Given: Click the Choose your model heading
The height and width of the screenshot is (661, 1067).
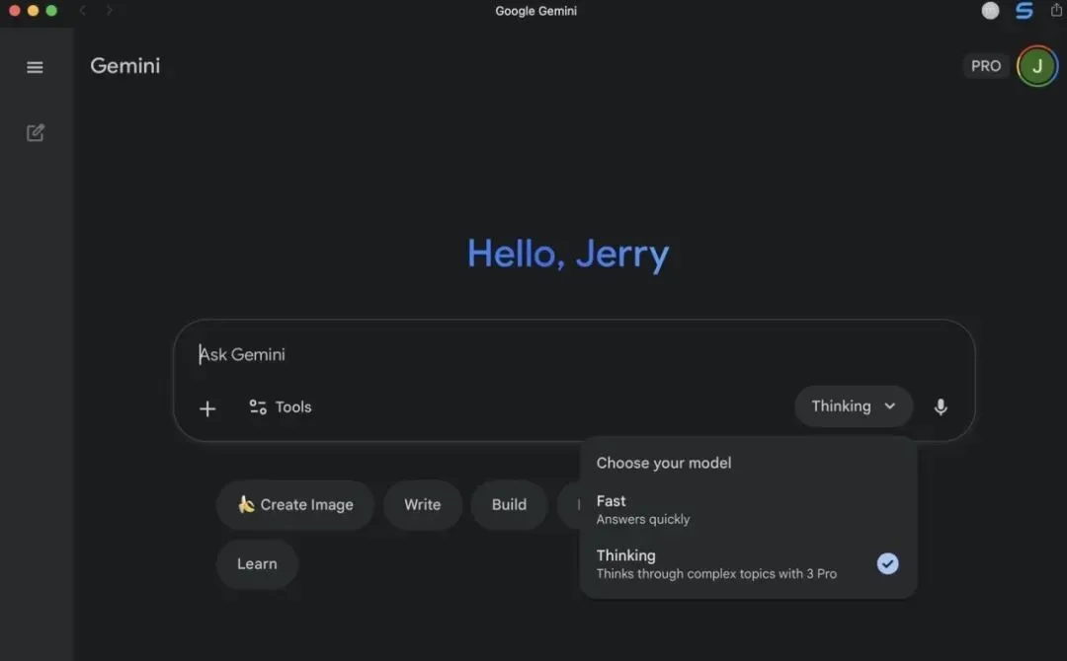Looking at the screenshot, I should click(664, 463).
